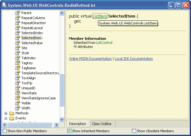Minimize the RadioButtonList window

pos(171,5)
